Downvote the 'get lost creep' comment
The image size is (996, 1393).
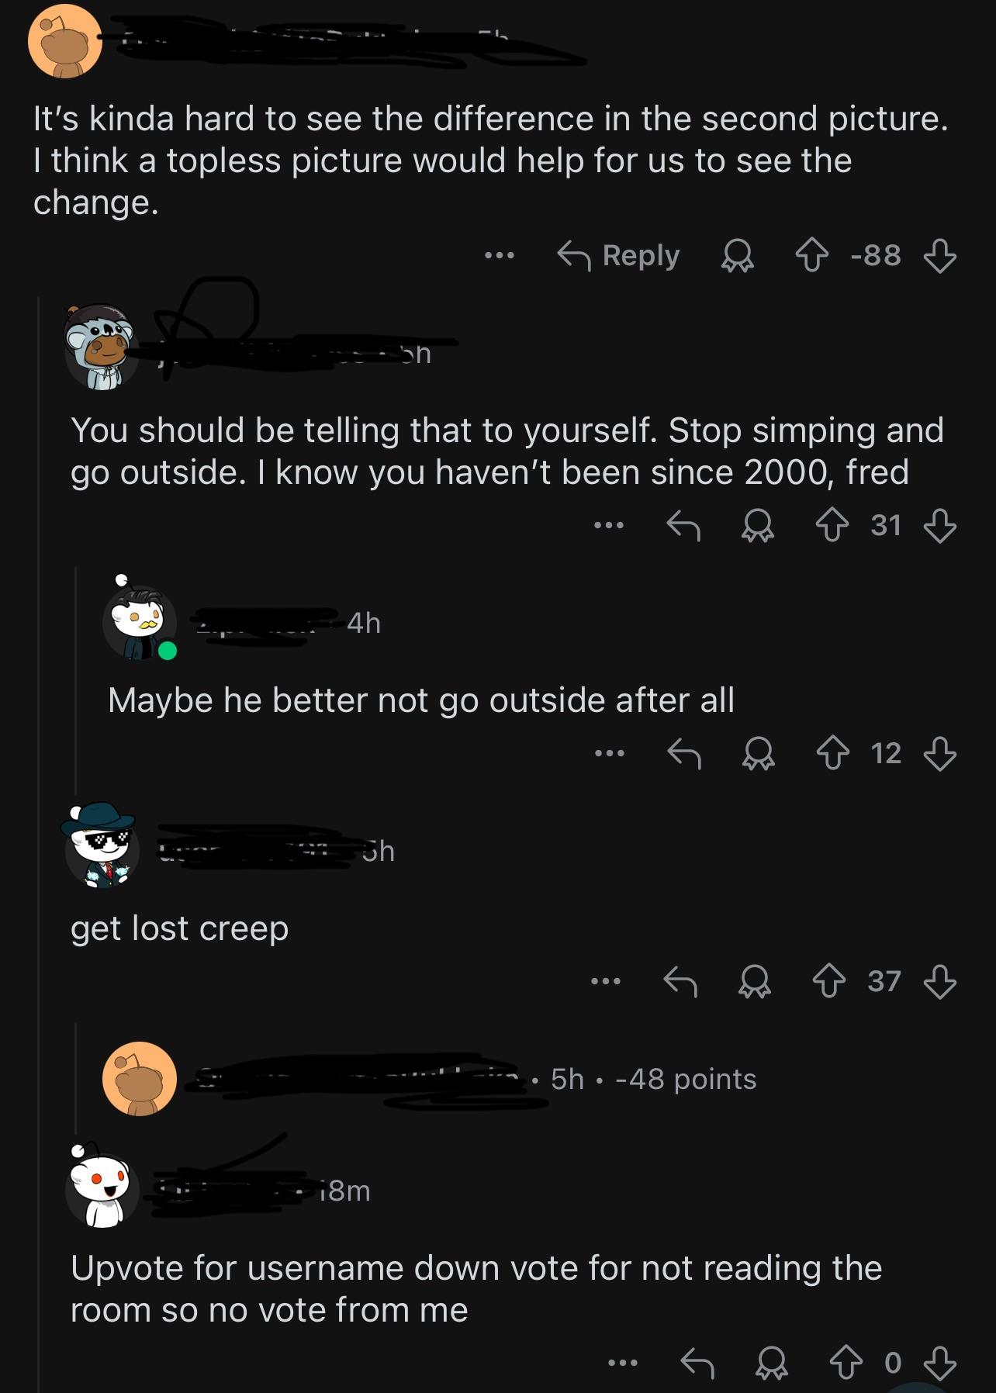coord(939,982)
